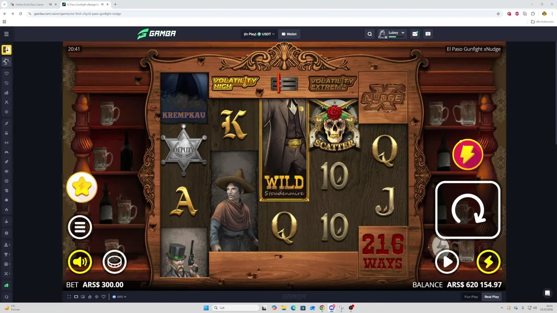557x313 pixels.
Task: Start autoplay with the play triangle button
Action: (x=447, y=262)
